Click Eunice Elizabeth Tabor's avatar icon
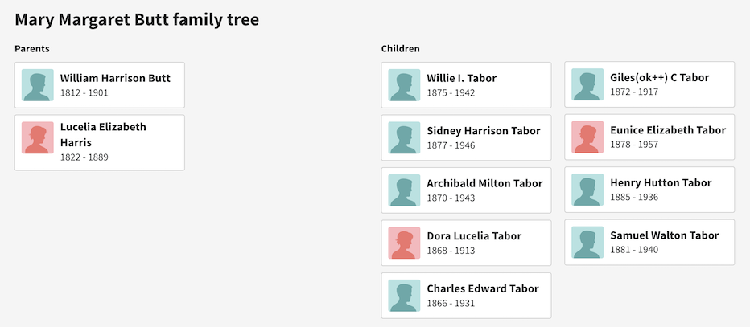This screenshot has width=750, height=327. tap(587, 137)
